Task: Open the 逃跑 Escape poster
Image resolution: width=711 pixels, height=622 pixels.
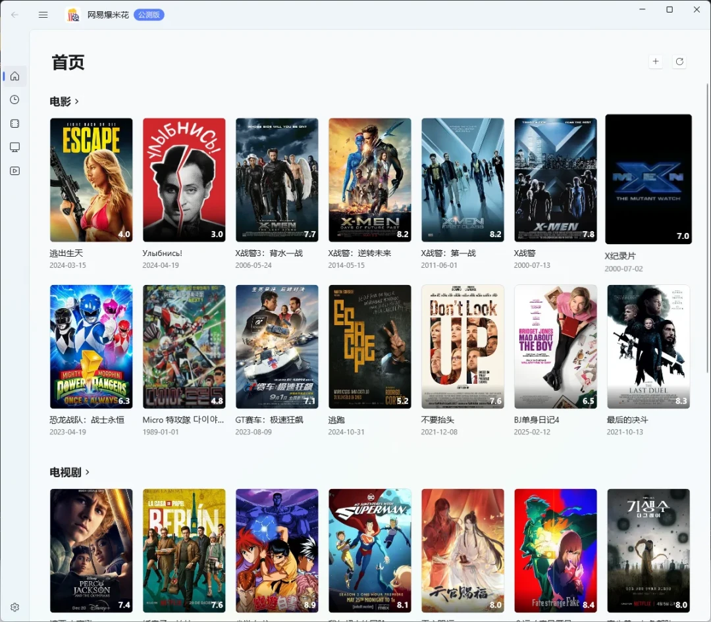Action: tap(370, 347)
